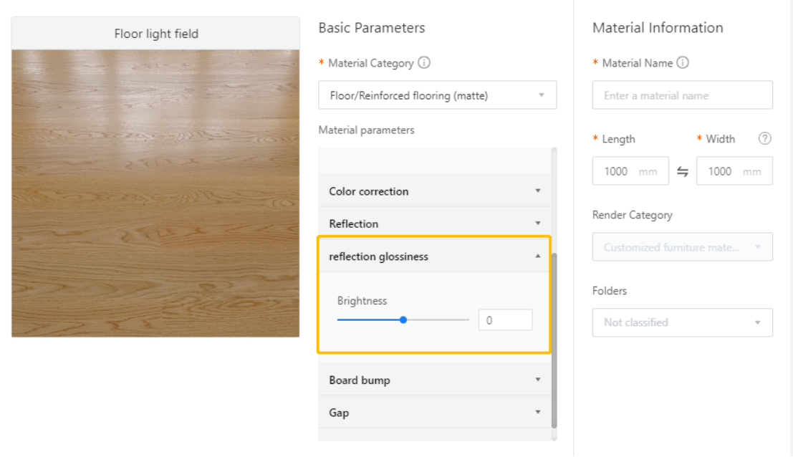Viewport: 793px width, 457px height.
Task: Open the Folders dropdown
Action: click(682, 322)
